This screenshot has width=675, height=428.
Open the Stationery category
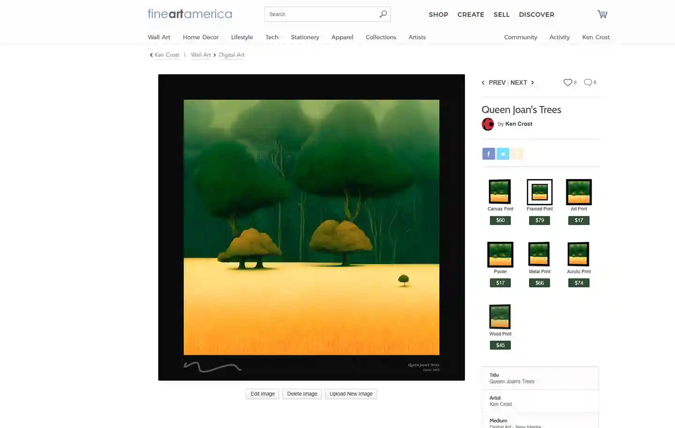305,37
